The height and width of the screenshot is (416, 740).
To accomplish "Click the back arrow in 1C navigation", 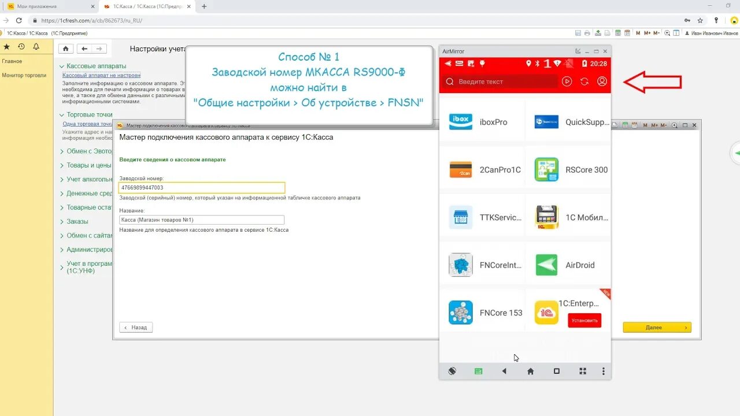I will click(84, 49).
